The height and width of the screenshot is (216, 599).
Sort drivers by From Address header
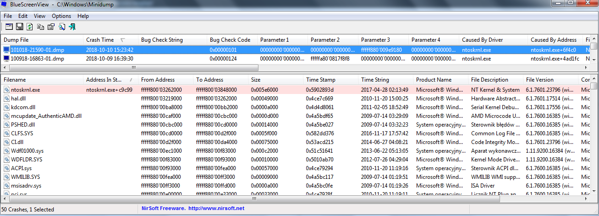166,80
